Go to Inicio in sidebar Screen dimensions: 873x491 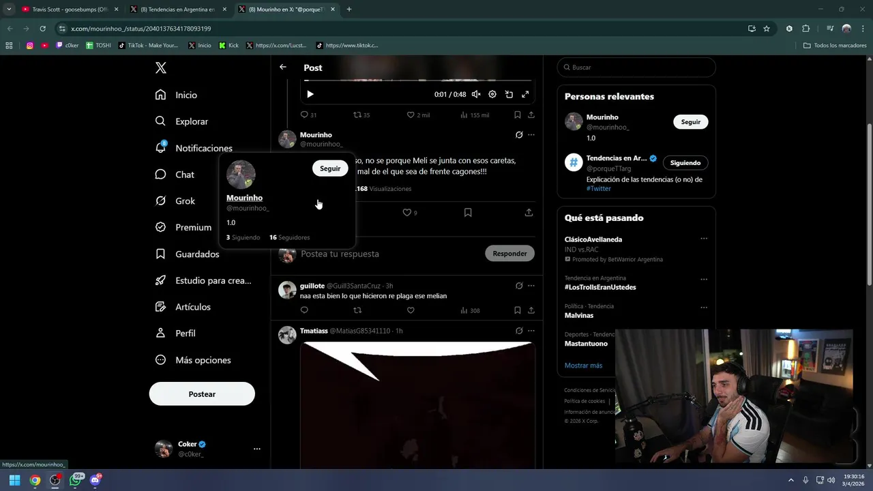click(x=177, y=95)
